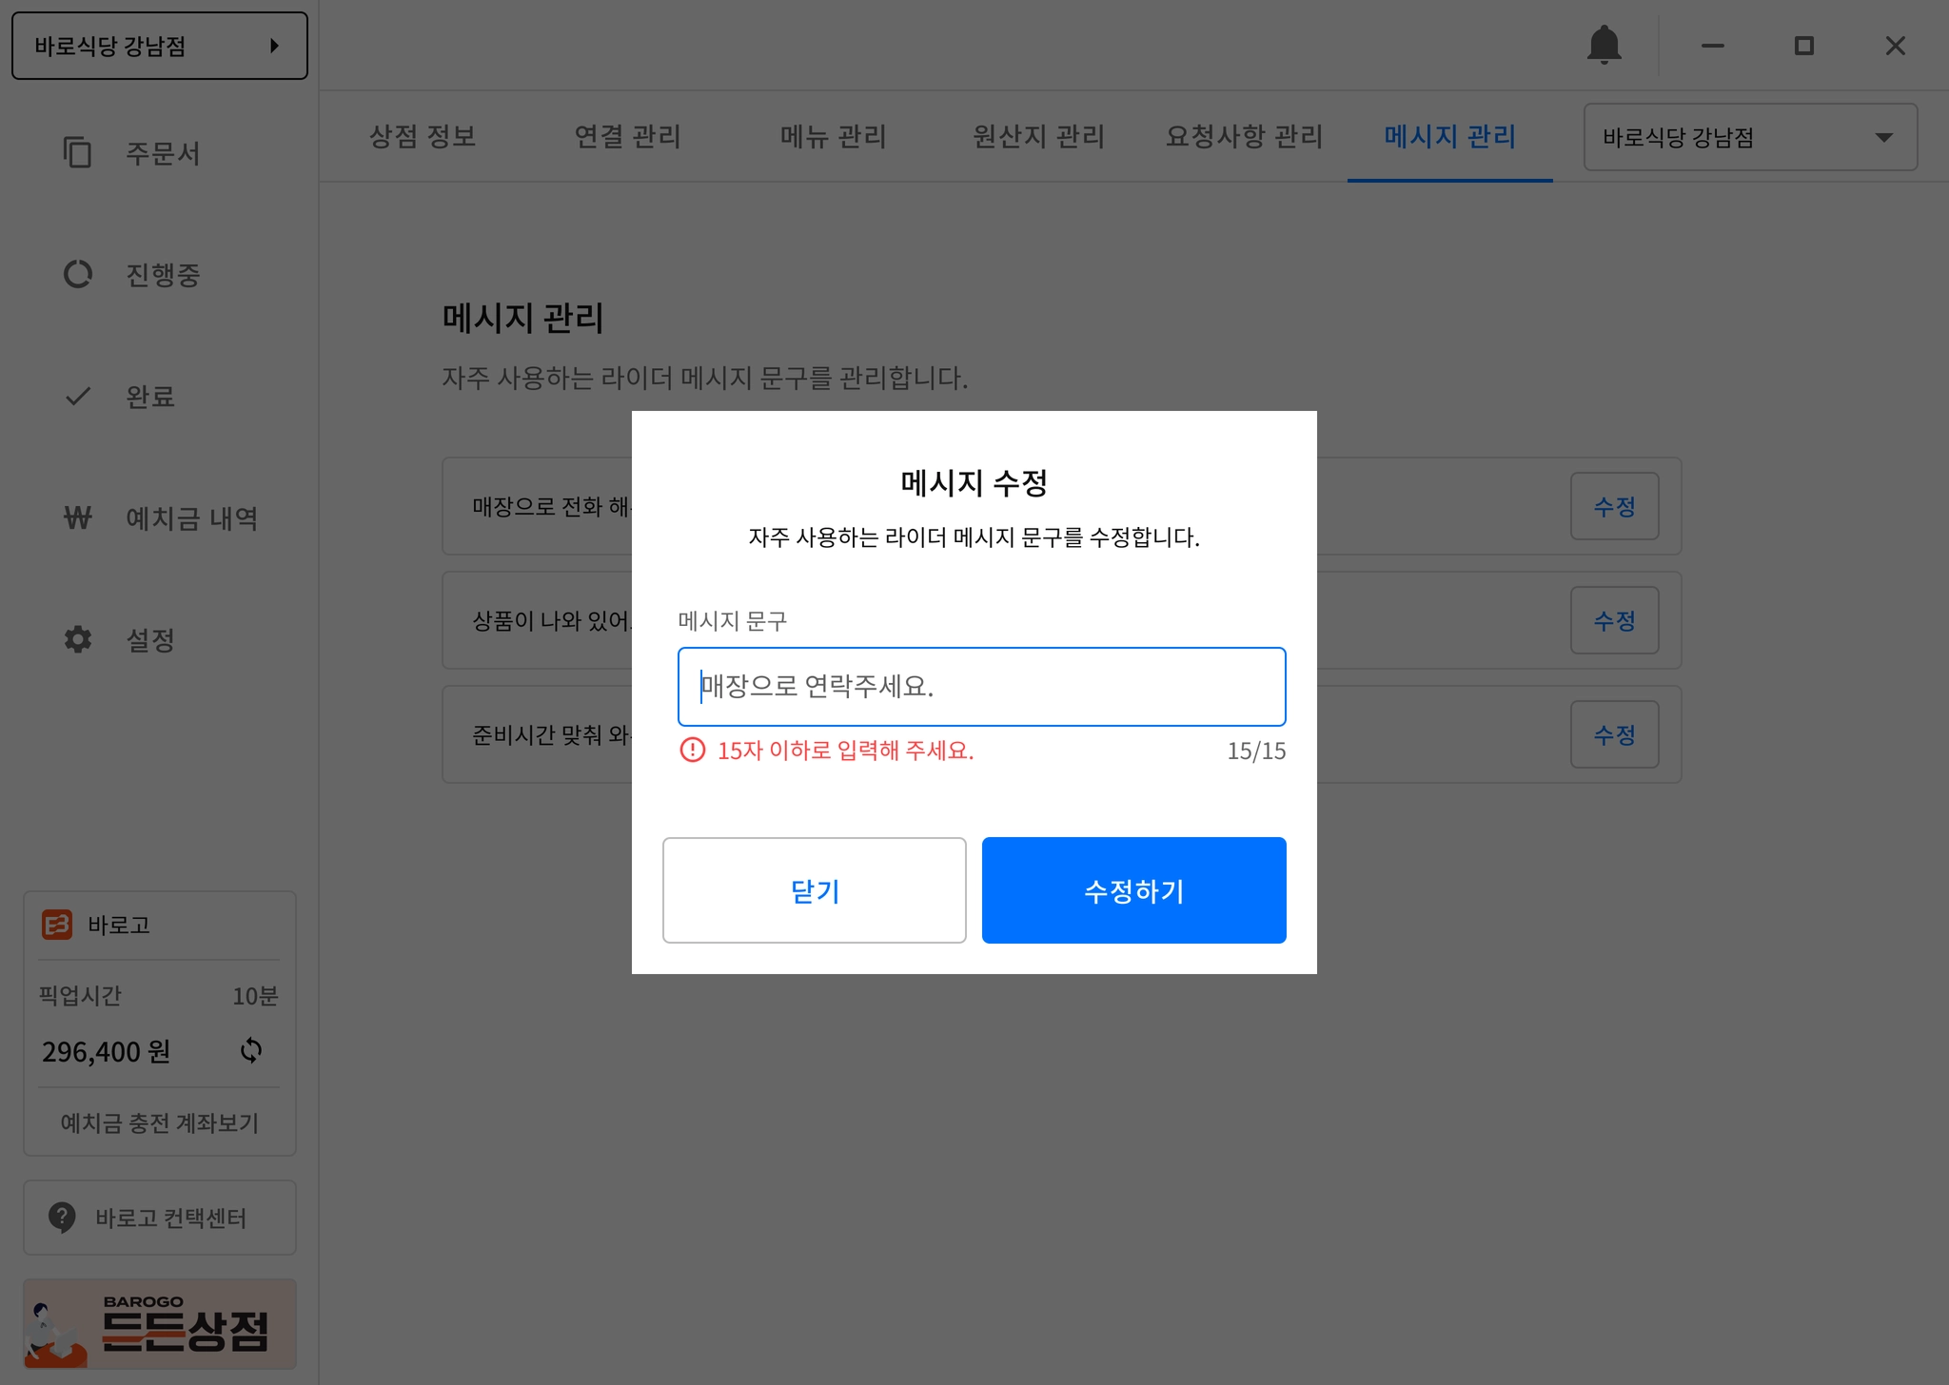This screenshot has width=1949, height=1385.
Task: Switch to the 요청사항 관리 tab
Action: [1244, 136]
